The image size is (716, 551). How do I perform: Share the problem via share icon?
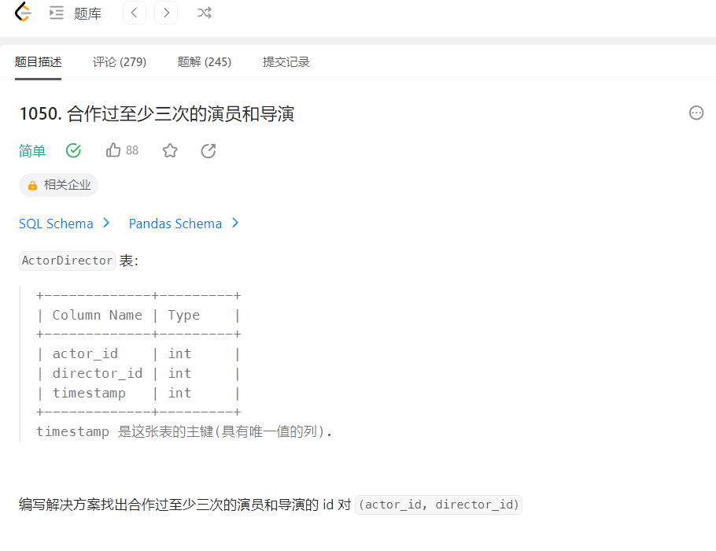click(209, 150)
